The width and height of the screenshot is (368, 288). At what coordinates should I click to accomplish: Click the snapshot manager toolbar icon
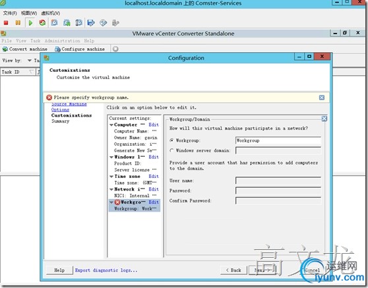coord(79,23)
